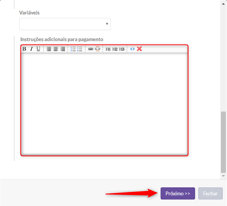The image size is (227, 206).
Task: Left-align the text
Action: (x=56, y=49)
